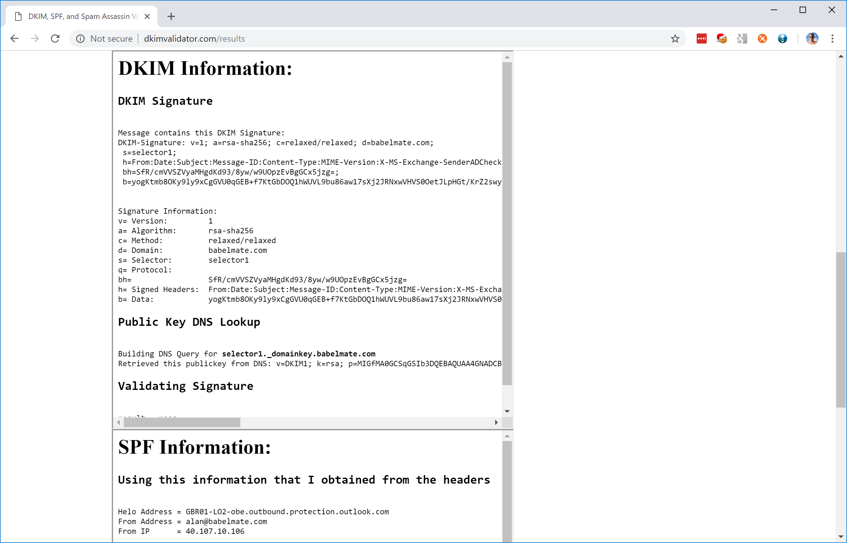Click the a= Algorithm: rsa-sha256 row
Viewport: 847px width, 543px height.
[186, 231]
